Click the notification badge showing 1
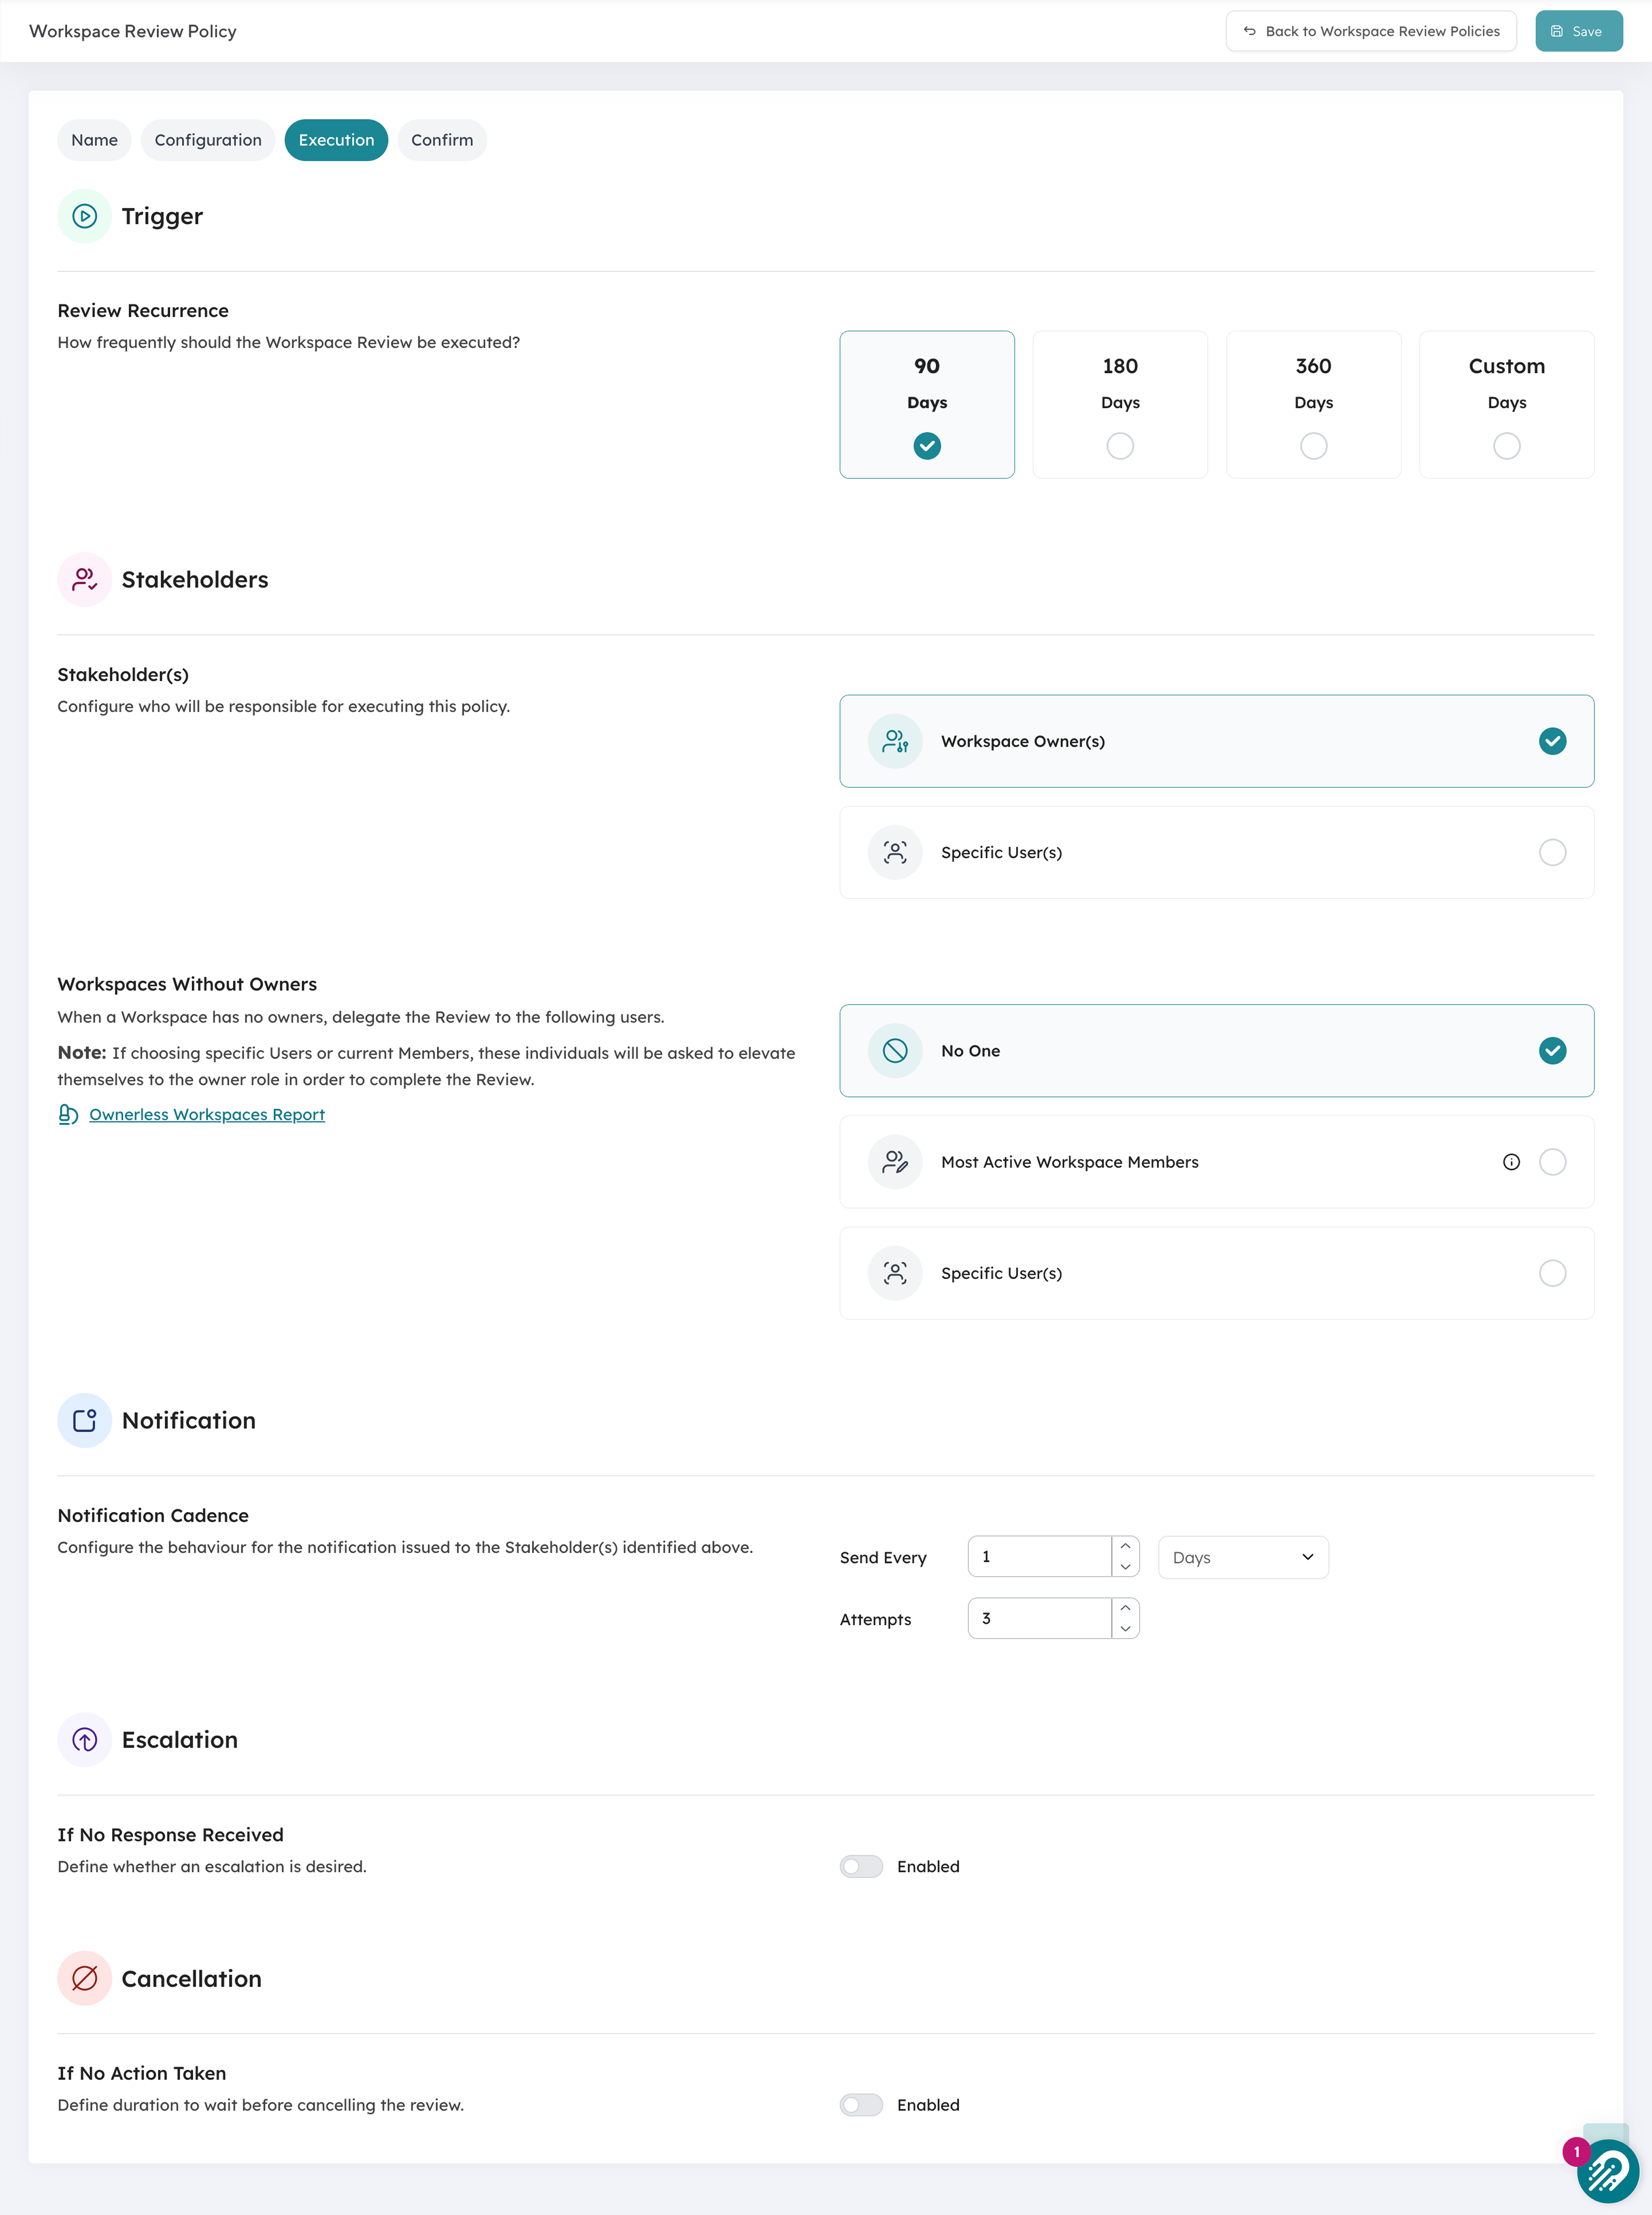The image size is (1652, 2215). [1577, 2151]
